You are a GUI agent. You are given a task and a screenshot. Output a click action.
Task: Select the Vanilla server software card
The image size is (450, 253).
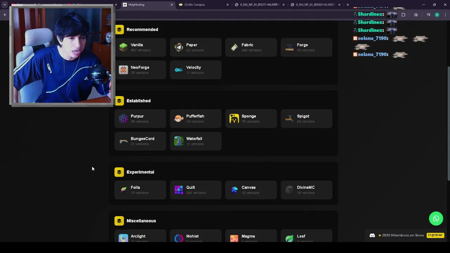click(140, 47)
